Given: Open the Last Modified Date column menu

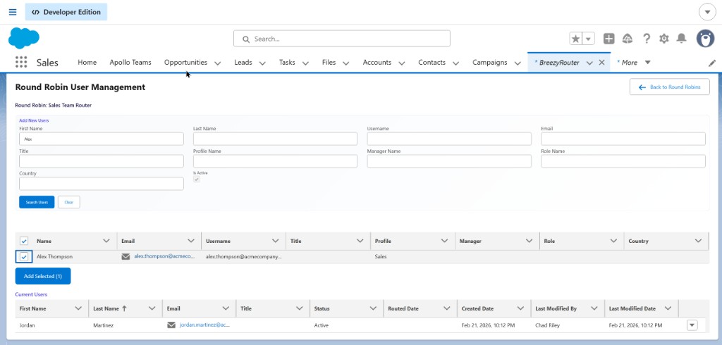Looking at the screenshot, I should click(x=668, y=308).
